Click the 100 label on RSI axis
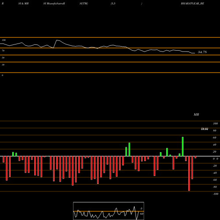This screenshot has width=220, height=220. [4, 40]
